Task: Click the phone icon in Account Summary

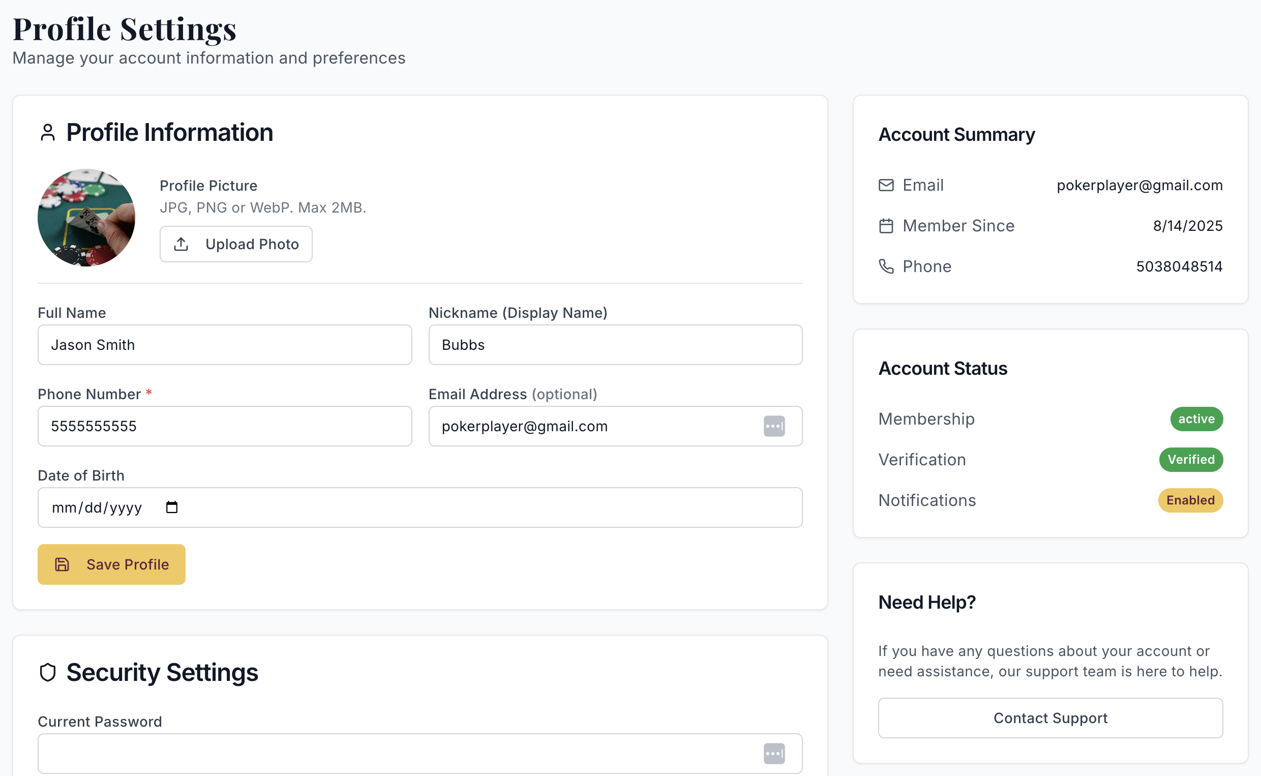Action: coord(886,266)
